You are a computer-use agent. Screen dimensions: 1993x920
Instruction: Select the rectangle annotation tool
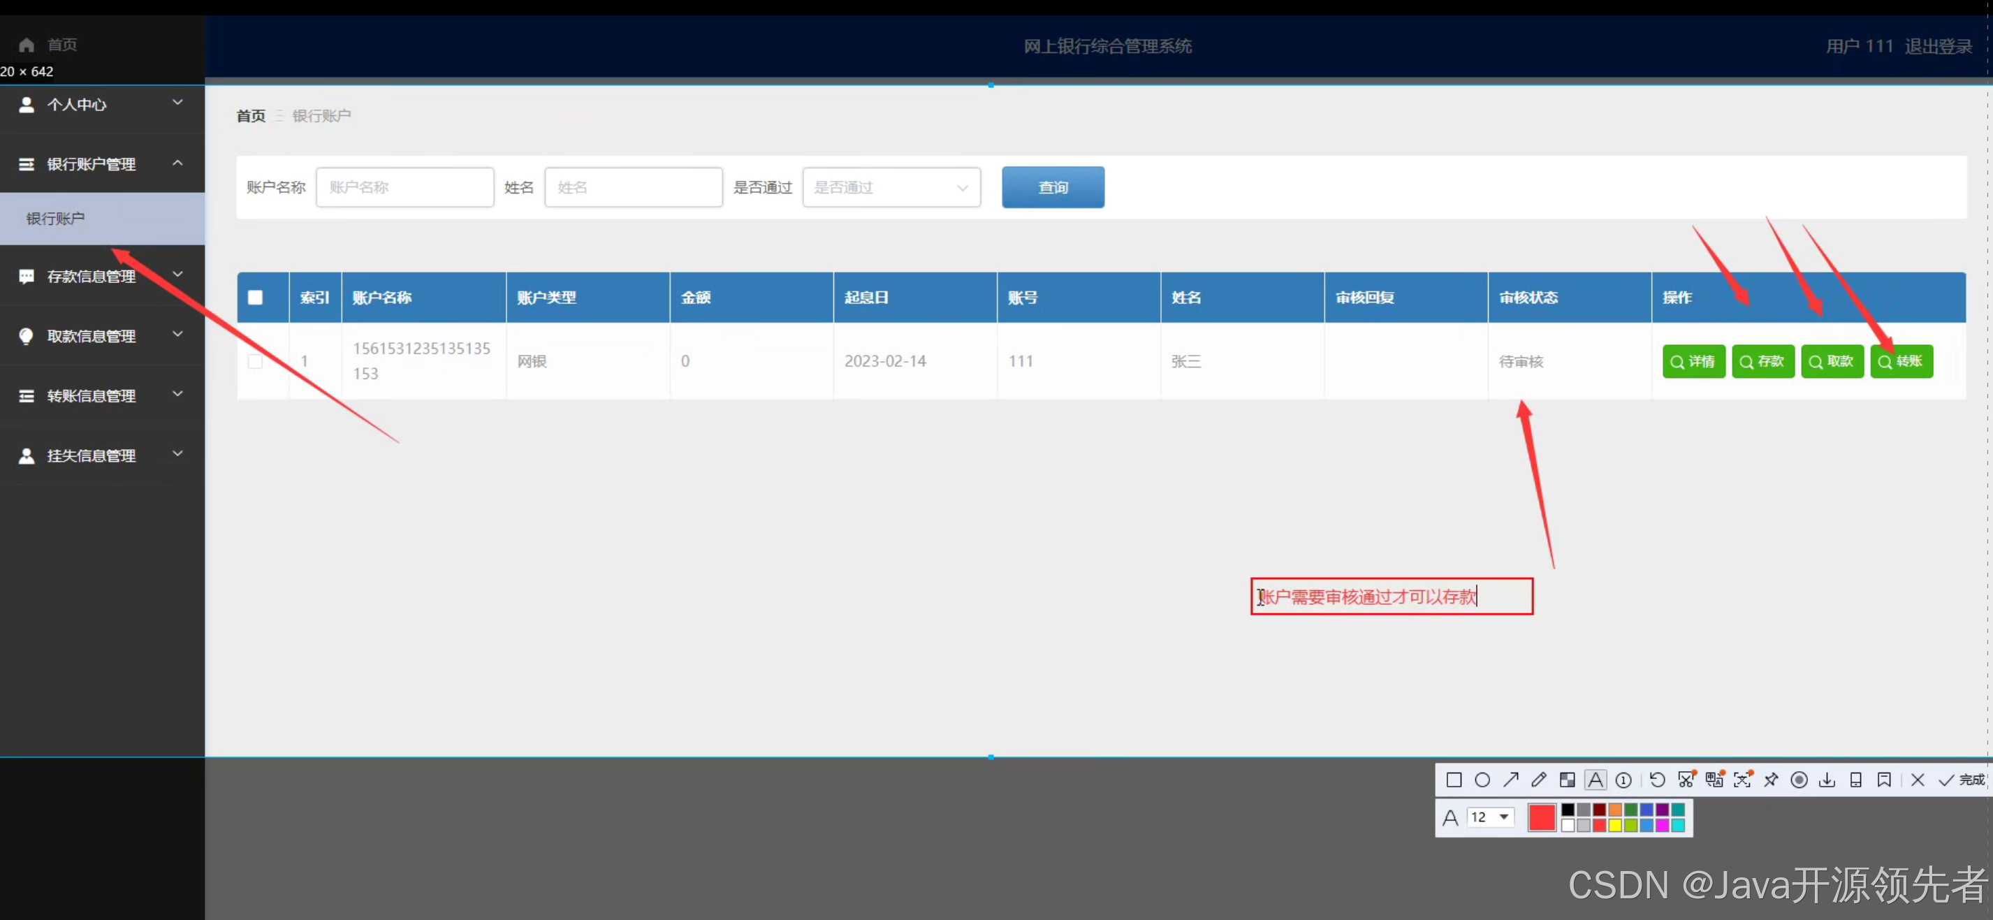(1454, 780)
